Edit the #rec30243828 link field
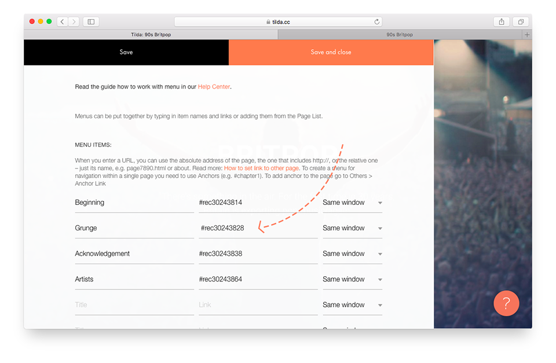This screenshot has height=363, width=556. tap(258, 228)
